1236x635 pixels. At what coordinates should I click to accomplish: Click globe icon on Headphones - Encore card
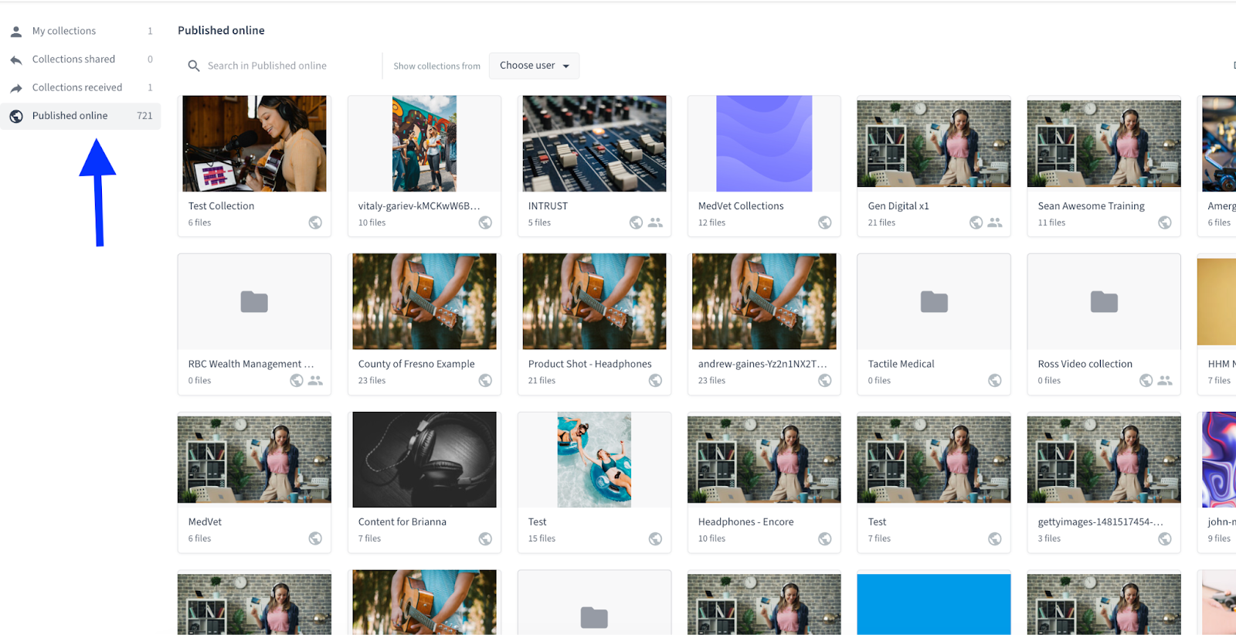pos(825,538)
